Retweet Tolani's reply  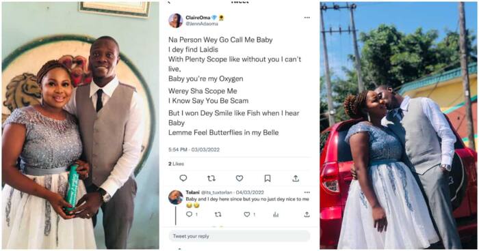[218, 214]
